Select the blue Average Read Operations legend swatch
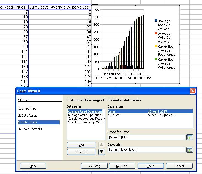 pos(156,21)
